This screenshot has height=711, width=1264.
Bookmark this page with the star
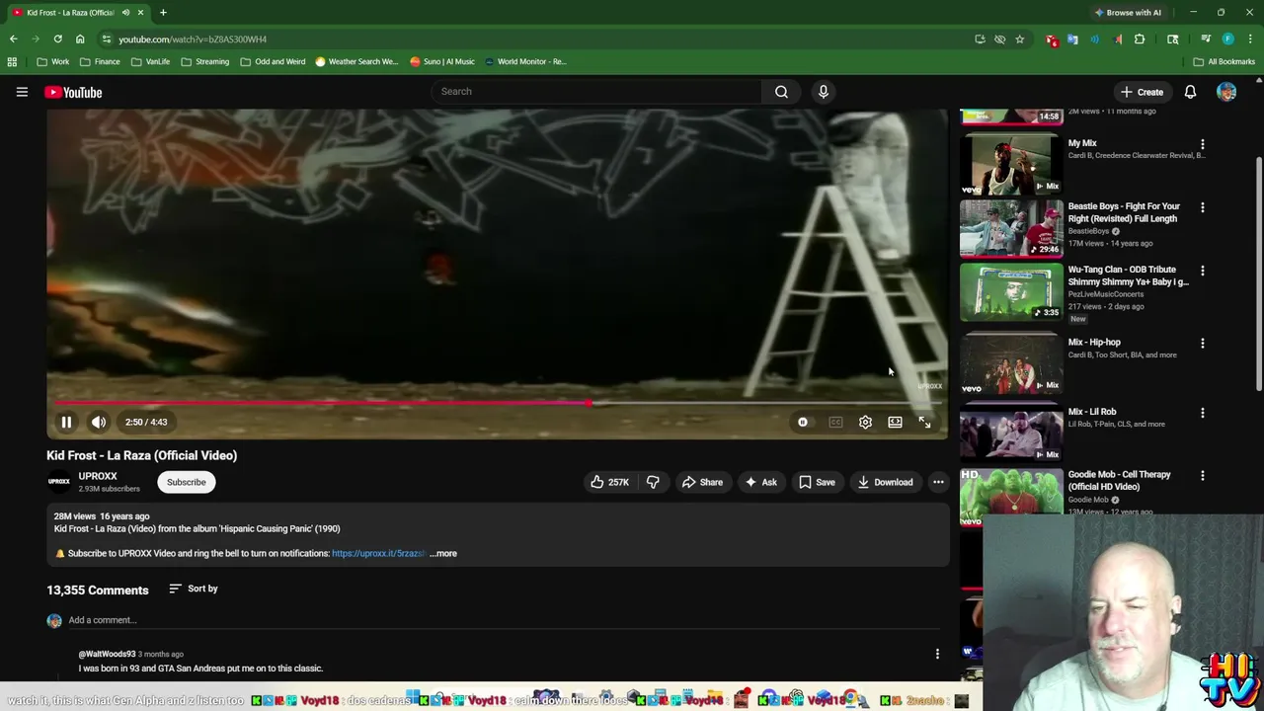pos(1019,39)
